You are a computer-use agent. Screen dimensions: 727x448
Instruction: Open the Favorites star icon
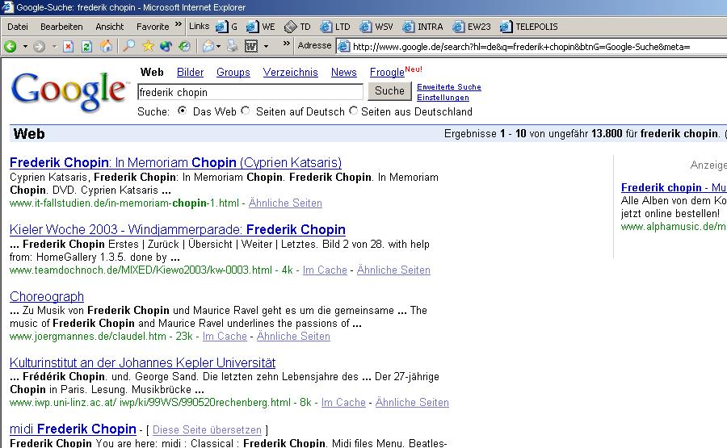pos(148,47)
